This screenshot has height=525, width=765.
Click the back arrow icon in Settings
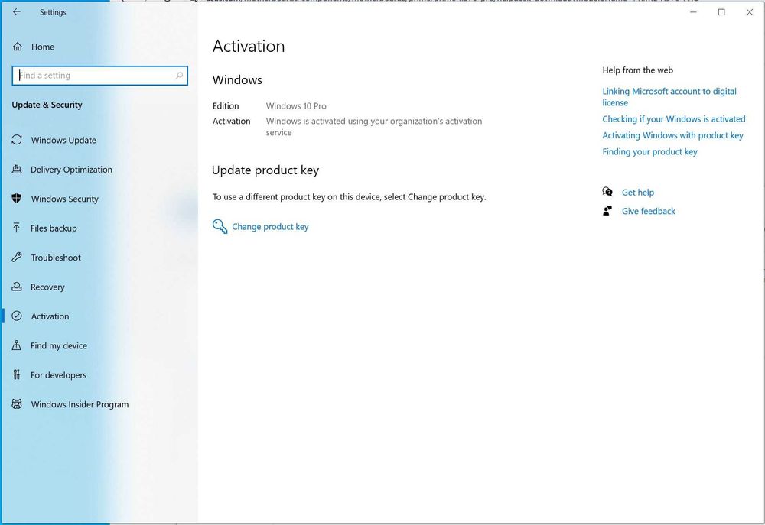17,11
